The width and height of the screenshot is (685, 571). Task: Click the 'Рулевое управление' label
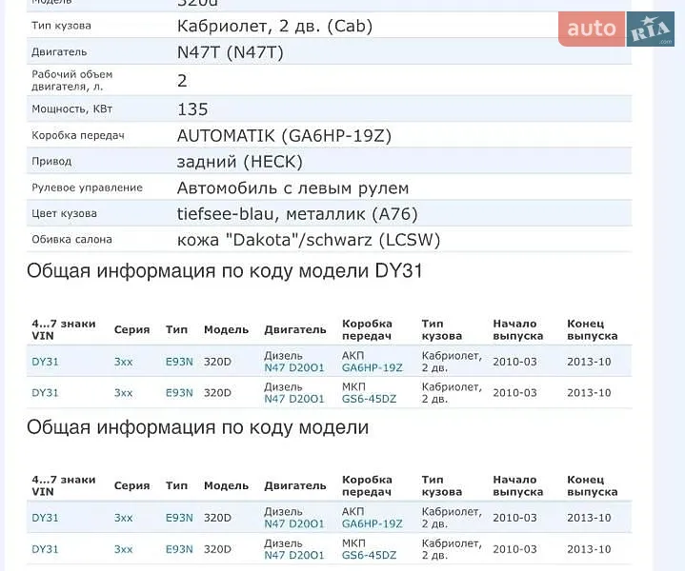[x=87, y=187]
